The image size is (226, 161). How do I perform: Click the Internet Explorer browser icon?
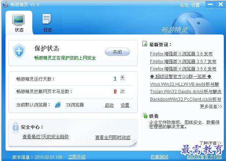pyautogui.click(x=58, y=105)
